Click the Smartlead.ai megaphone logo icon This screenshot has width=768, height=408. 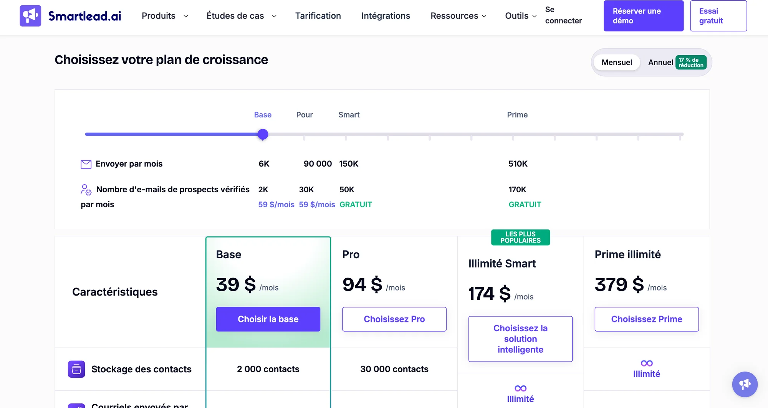(x=30, y=16)
